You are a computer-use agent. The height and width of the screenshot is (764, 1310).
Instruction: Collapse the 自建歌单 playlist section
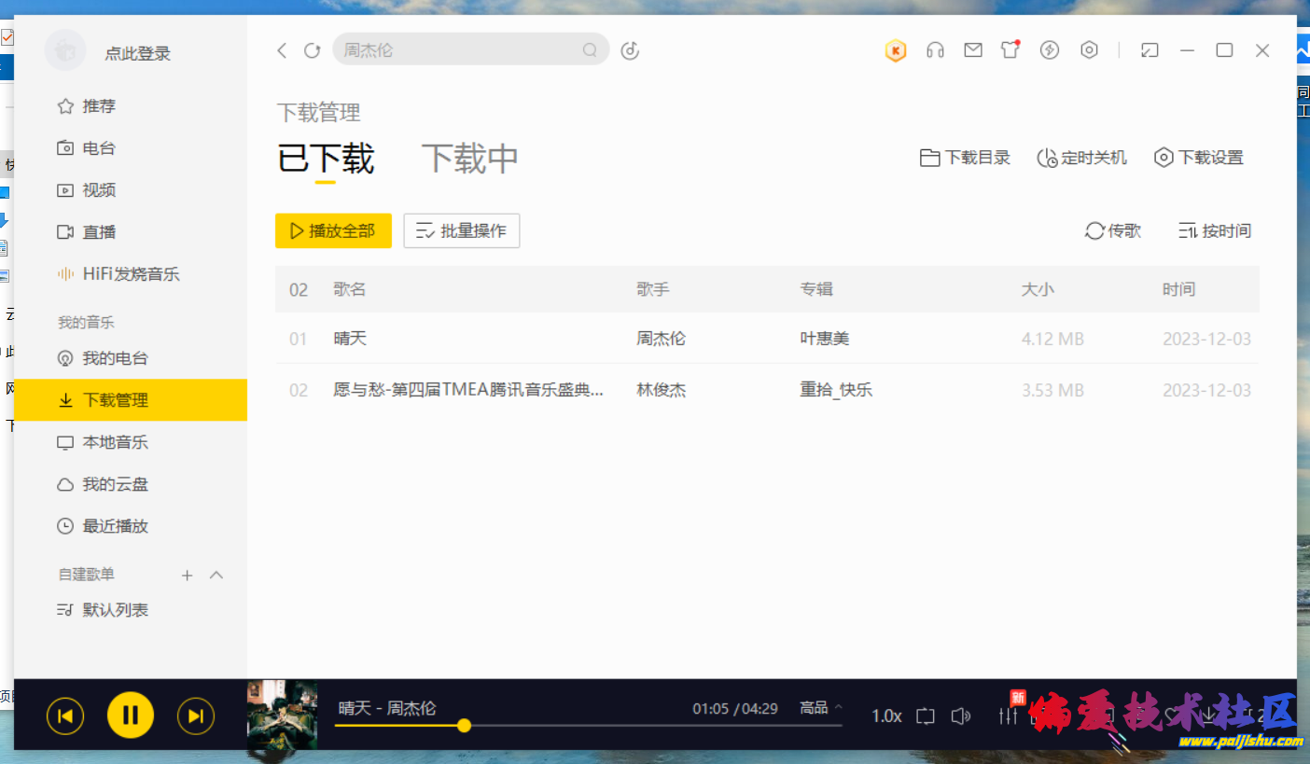[x=216, y=575]
